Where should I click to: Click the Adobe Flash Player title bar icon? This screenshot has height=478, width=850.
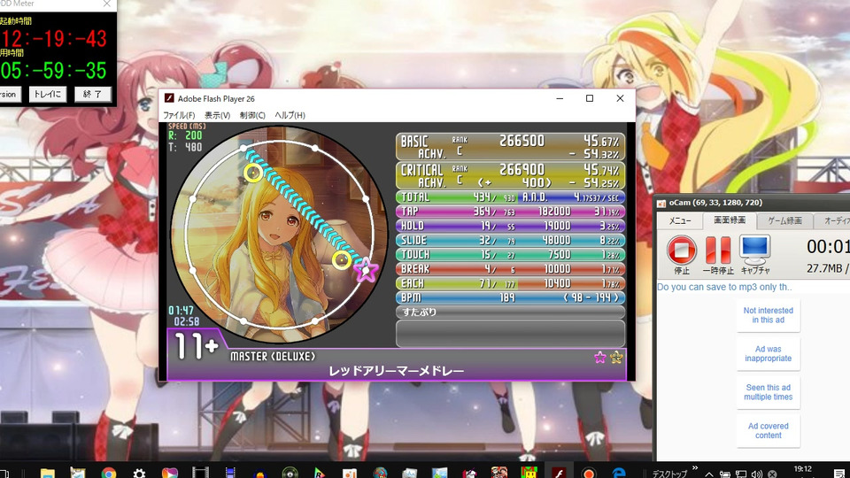(x=169, y=98)
